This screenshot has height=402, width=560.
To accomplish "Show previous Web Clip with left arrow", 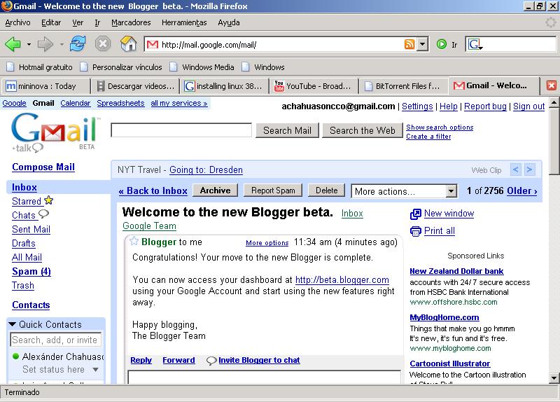I will click(516, 169).
